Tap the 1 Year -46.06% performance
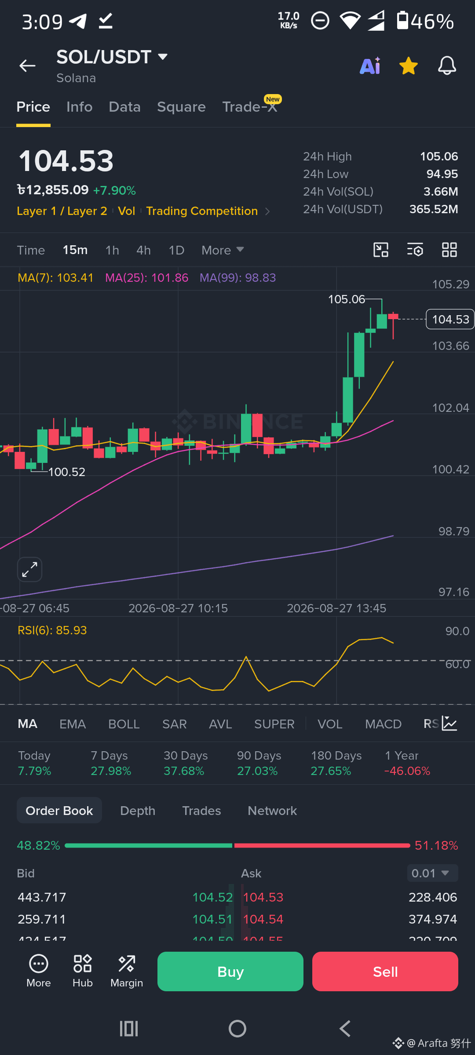This screenshot has width=475, height=1055. (407, 763)
